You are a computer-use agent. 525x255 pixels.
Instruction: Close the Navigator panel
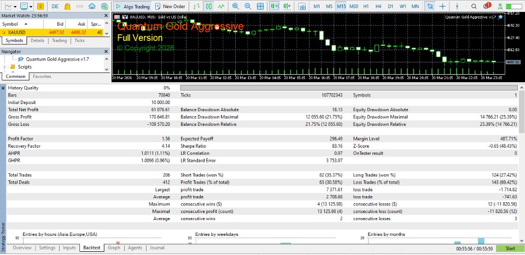106,51
